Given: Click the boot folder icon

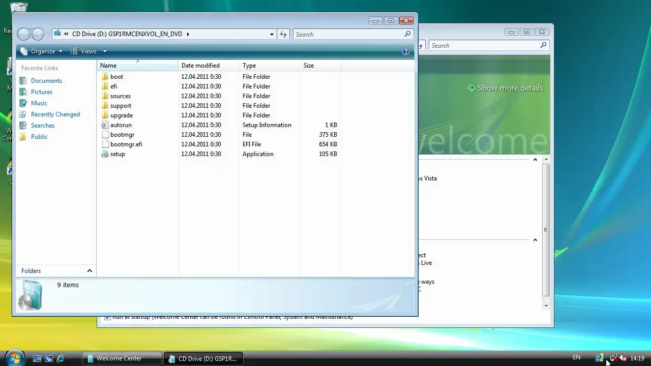Looking at the screenshot, I should (x=105, y=77).
